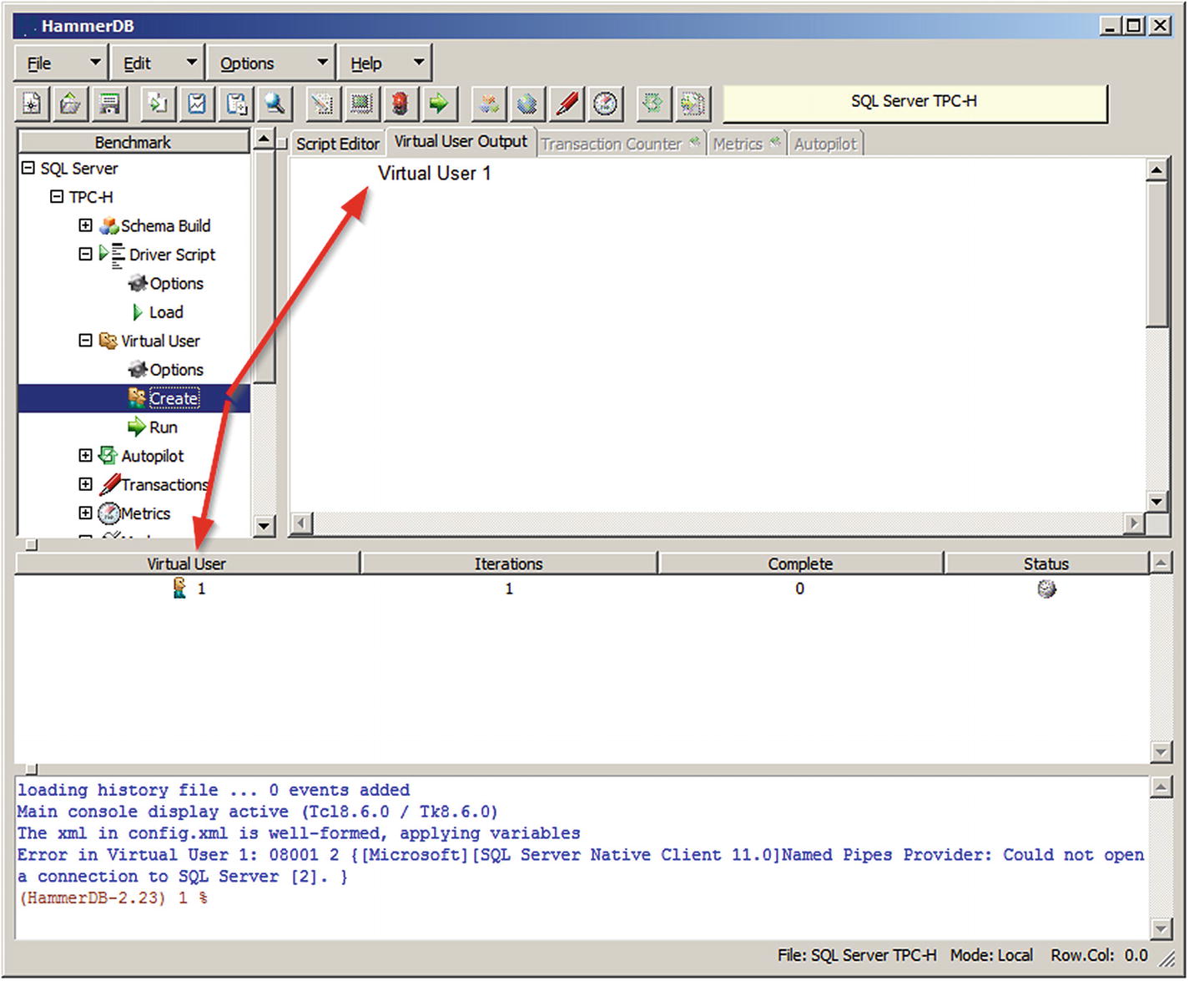Click the Virtual User column header

point(187,564)
